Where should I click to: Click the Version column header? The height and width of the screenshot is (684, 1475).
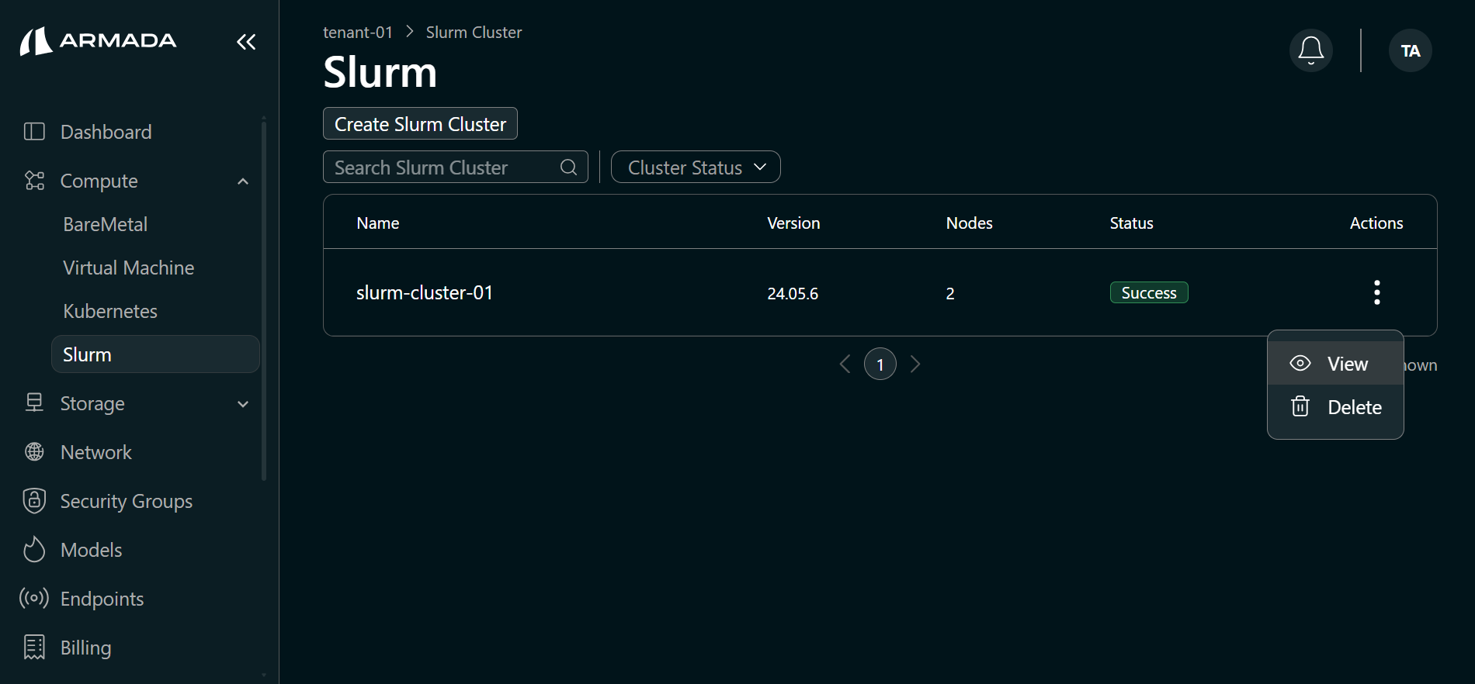(x=793, y=223)
